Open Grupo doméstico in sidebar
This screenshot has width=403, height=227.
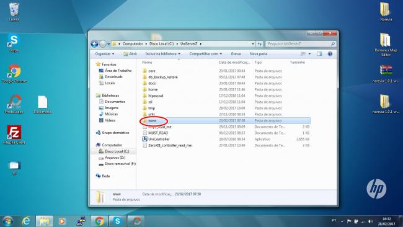click(x=112, y=133)
